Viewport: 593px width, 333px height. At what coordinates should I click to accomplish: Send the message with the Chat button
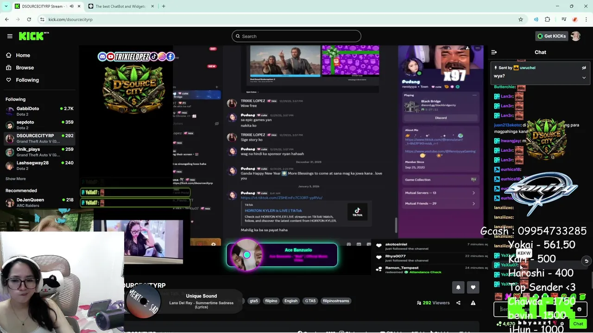pos(578,324)
